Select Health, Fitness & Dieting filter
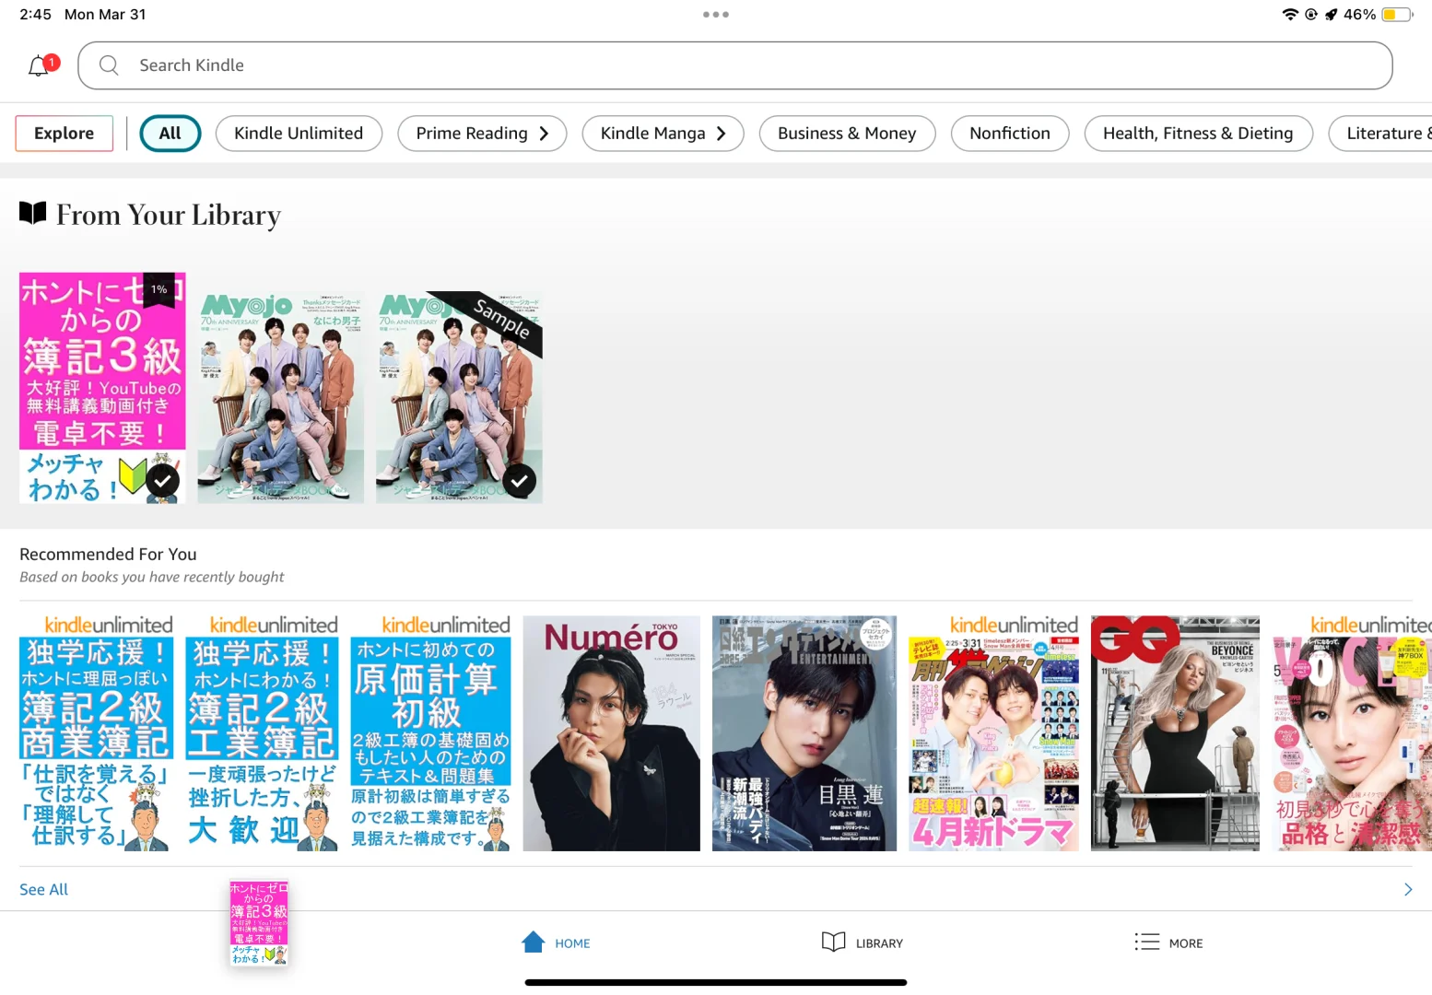This screenshot has height=995, width=1432. [1198, 134]
